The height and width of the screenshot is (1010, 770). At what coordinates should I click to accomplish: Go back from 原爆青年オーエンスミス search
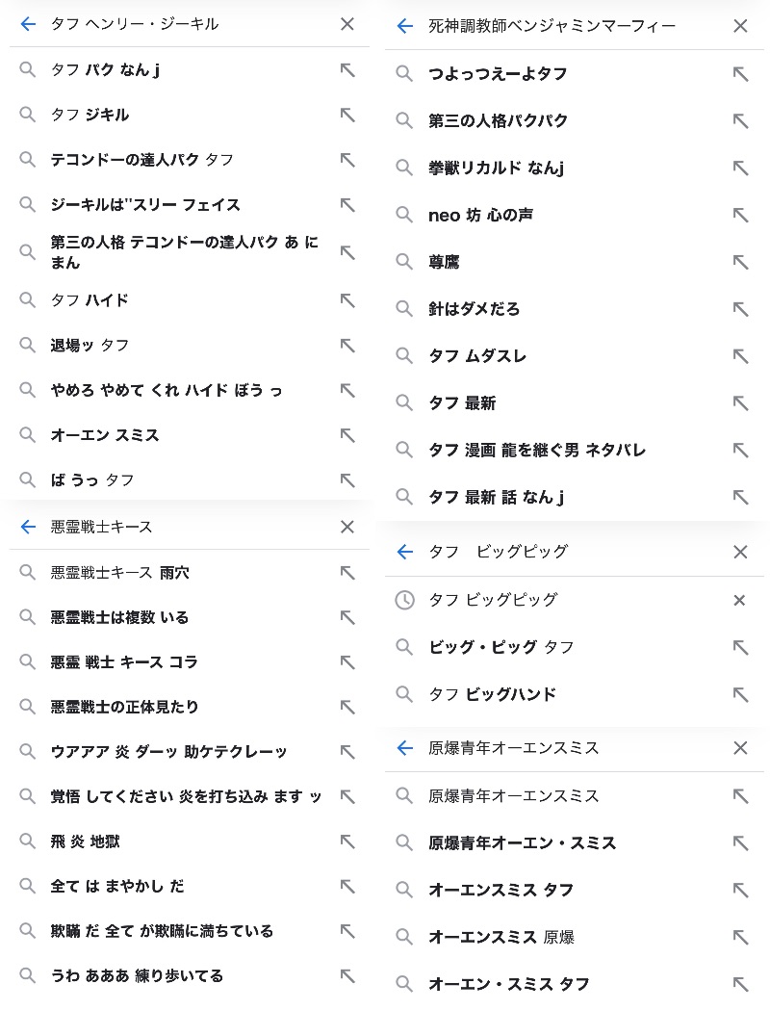click(405, 748)
